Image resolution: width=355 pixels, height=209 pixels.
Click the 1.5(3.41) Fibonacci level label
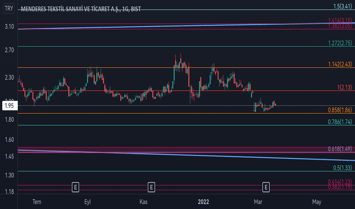click(x=342, y=6)
